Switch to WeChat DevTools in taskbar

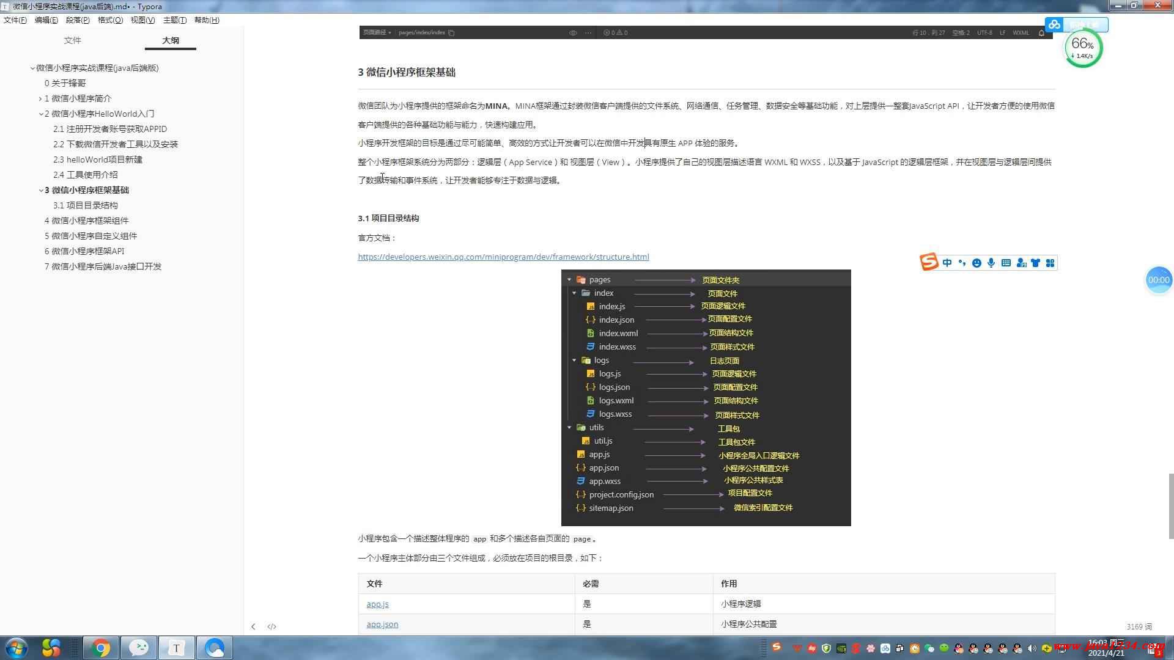(139, 648)
